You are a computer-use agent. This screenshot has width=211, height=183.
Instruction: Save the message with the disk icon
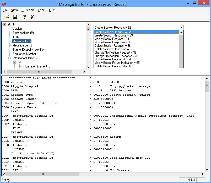coord(15,17)
